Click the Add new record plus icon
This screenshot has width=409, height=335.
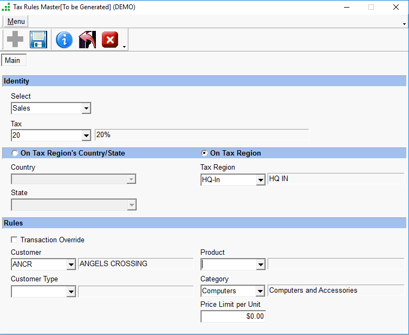(15, 40)
